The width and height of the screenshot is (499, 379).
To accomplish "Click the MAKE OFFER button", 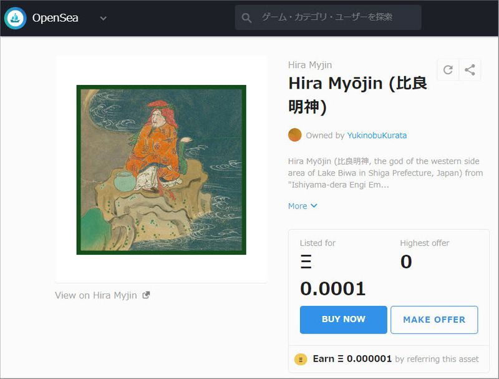I will [x=434, y=320].
